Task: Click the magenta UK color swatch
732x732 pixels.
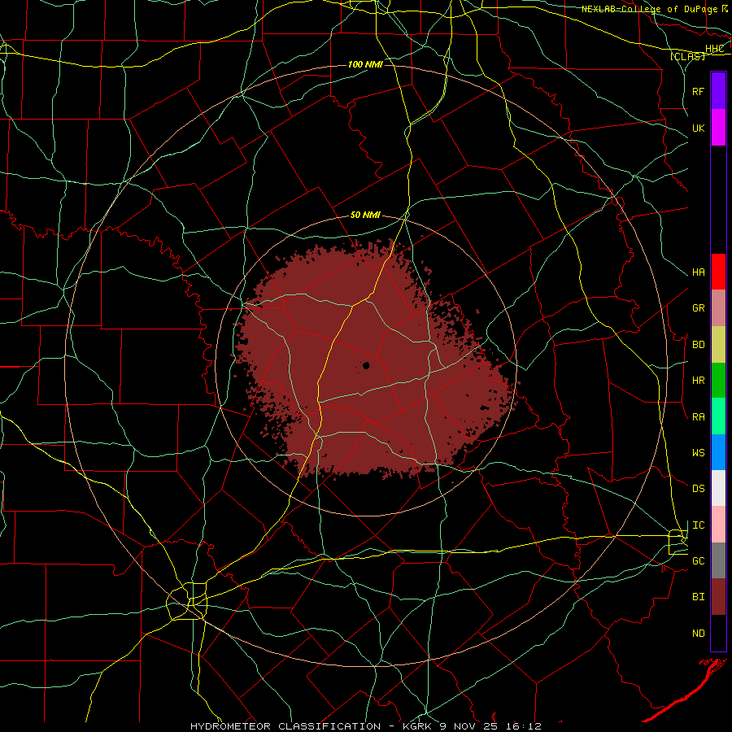Action: click(x=718, y=128)
